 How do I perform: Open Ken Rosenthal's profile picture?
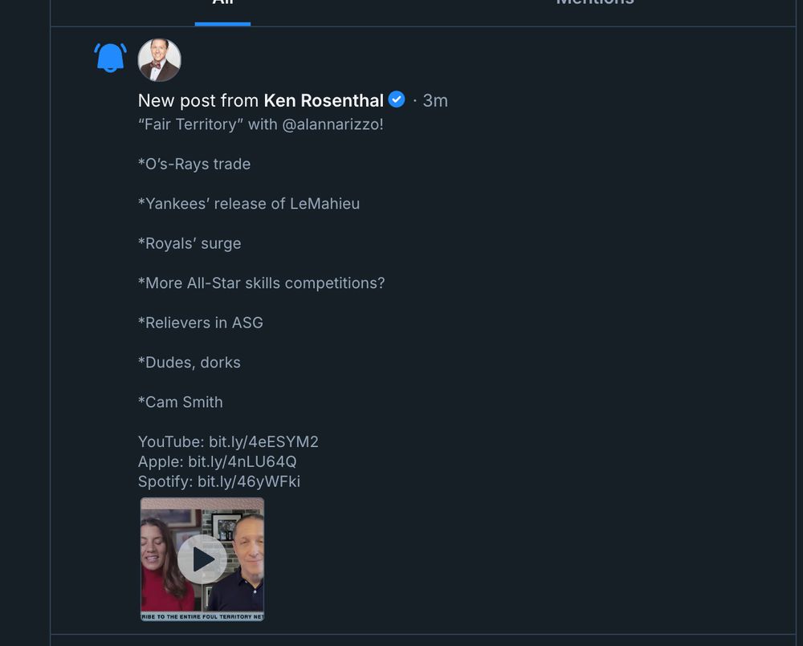tap(159, 59)
